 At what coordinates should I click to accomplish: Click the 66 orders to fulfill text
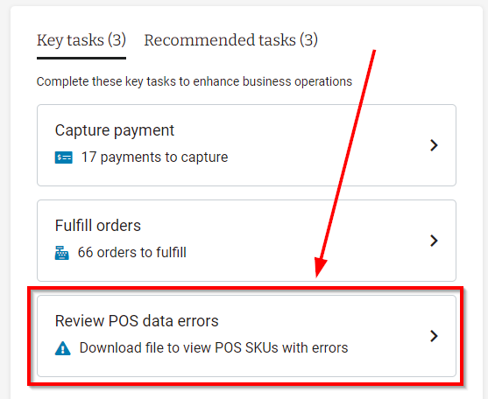pos(132,252)
